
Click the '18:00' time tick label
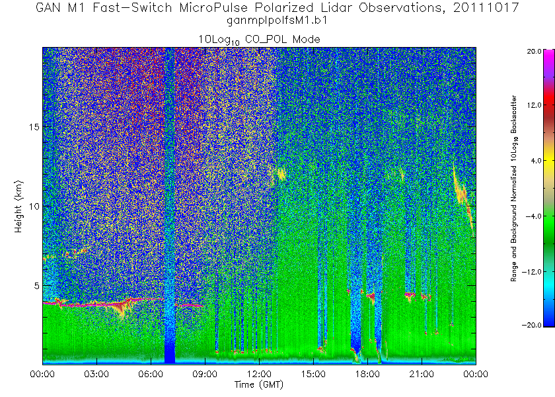(367, 374)
